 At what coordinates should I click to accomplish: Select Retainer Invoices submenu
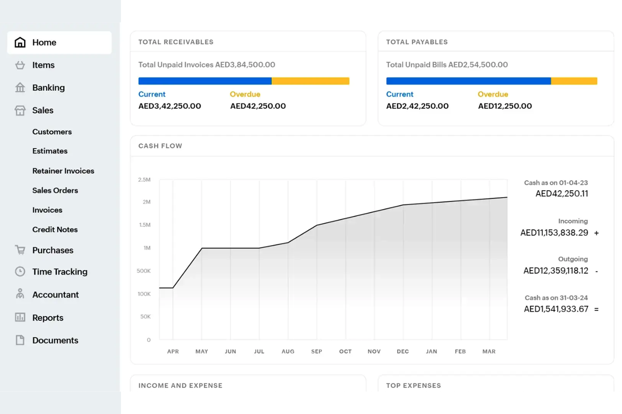63,171
